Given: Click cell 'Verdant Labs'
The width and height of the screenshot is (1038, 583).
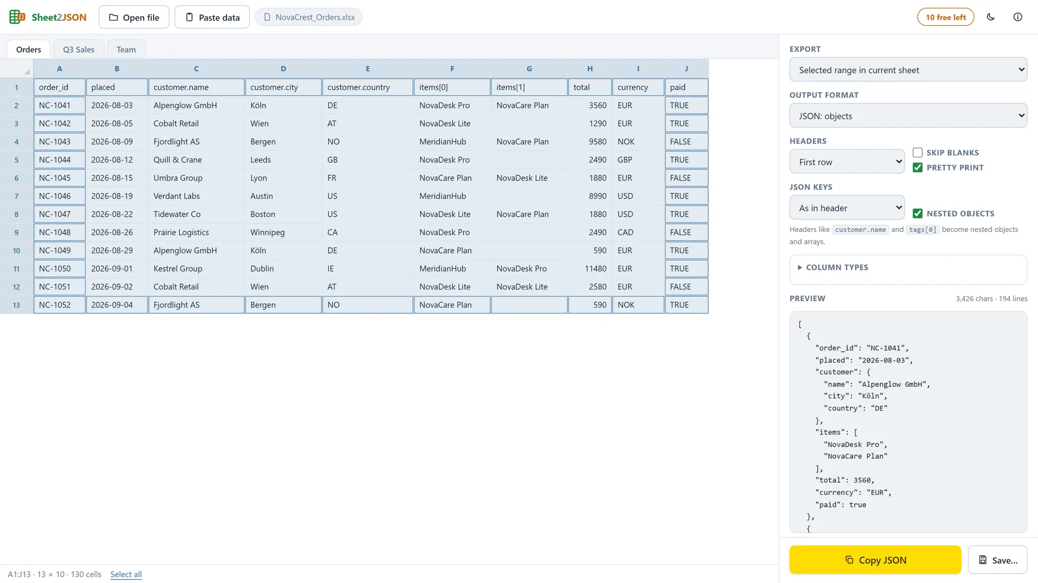Looking at the screenshot, I should pyautogui.click(x=197, y=196).
